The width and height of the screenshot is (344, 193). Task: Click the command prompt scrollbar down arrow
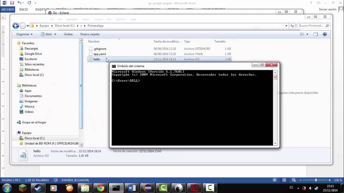coord(275,143)
